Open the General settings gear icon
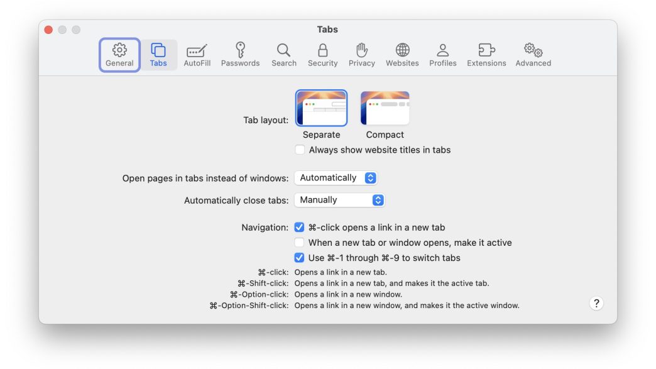Image resolution: width=656 pixels, height=369 pixels. point(119,50)
